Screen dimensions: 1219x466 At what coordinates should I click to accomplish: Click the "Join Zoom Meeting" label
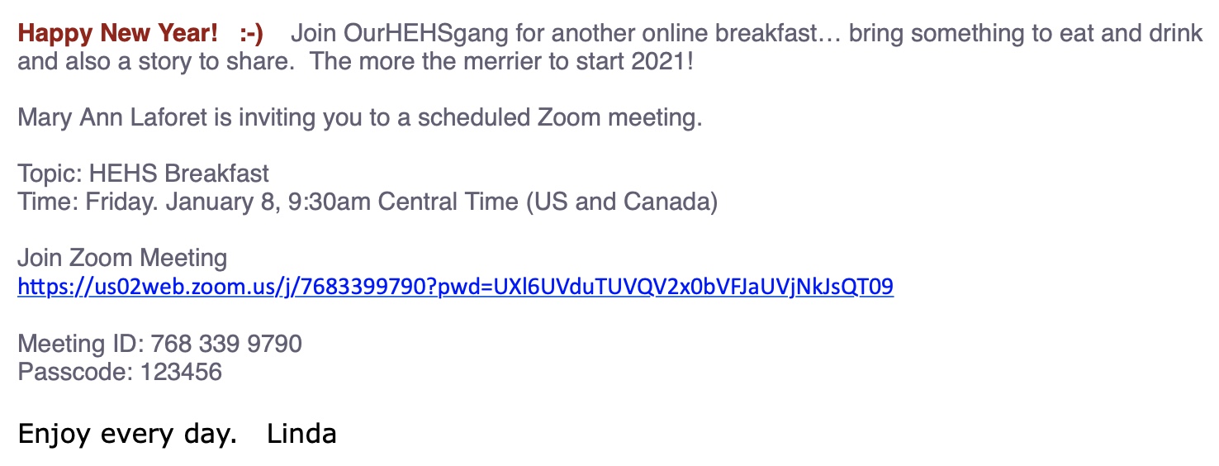[122, 258]
